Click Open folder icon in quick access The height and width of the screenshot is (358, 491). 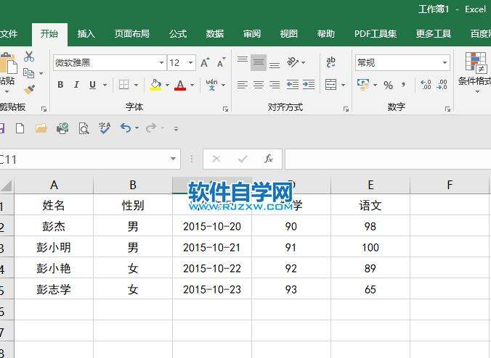coord(41,128)
